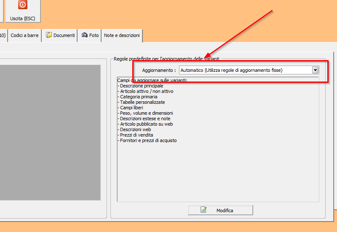The height and width of the screenshot is (232, 337).
Task: Click 'Peso, volume e dimensioni' entry
Action: 145,113
